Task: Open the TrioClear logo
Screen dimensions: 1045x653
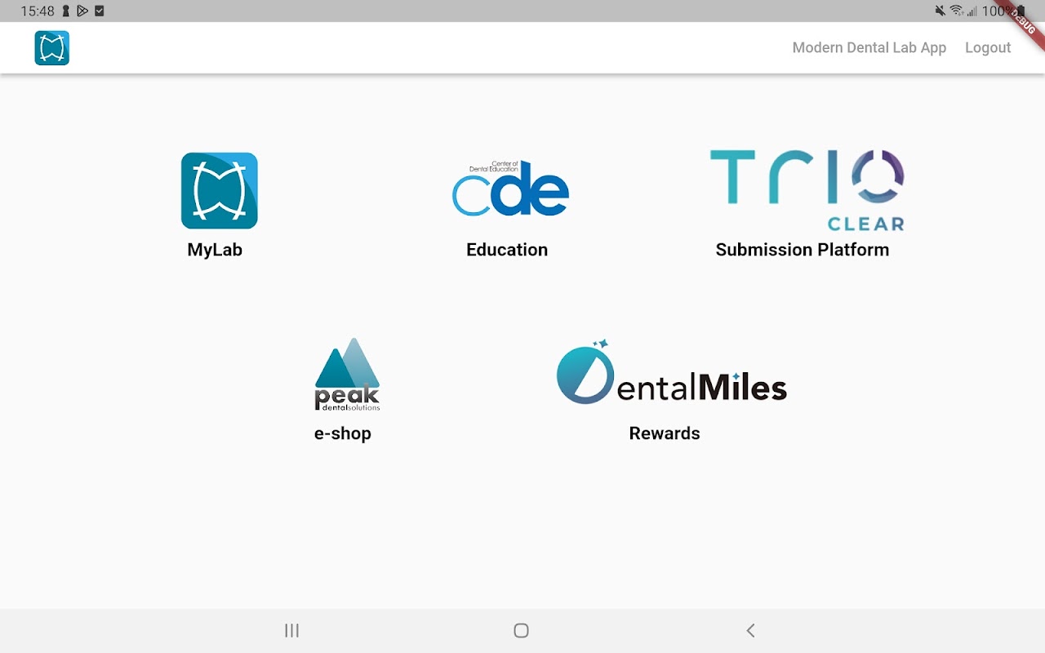Action: [807, 190]
